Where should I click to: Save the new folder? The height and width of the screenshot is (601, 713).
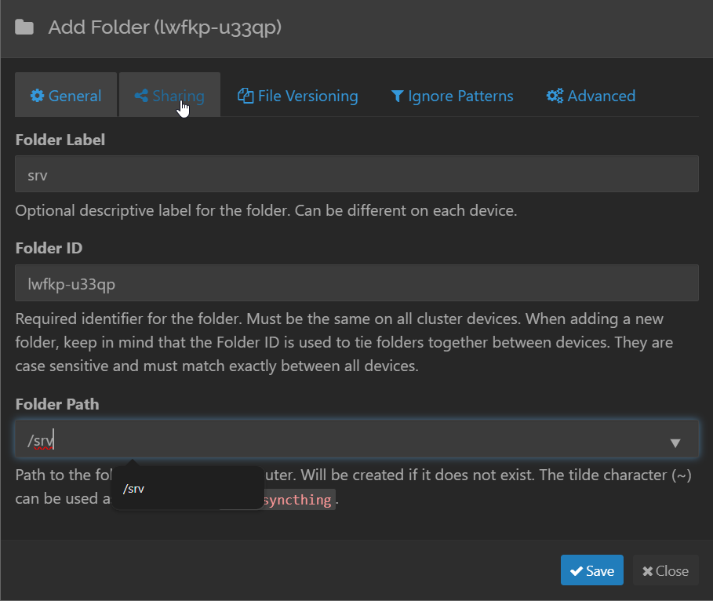pos(592,571)
